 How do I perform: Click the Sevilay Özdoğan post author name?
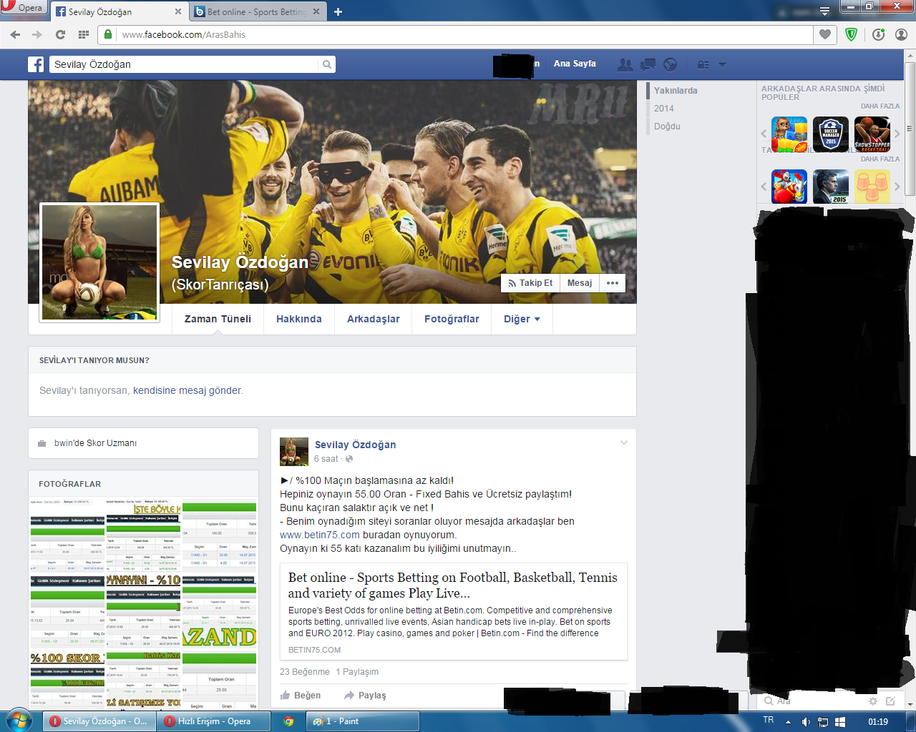[x=355, y=445]
